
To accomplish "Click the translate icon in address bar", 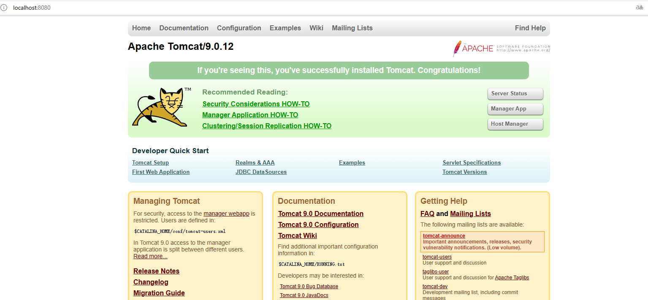I will (640, 8).
